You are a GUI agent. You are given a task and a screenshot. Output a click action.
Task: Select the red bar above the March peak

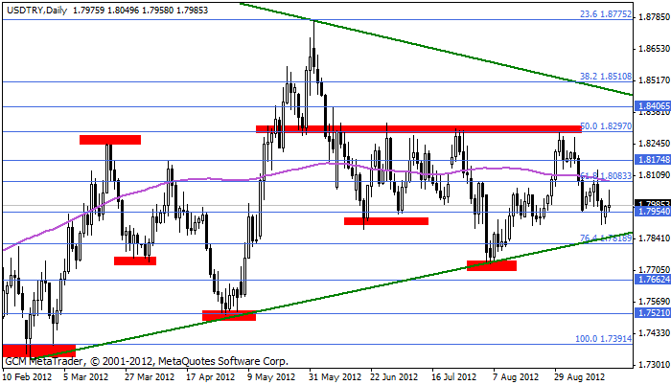point(110,140)
